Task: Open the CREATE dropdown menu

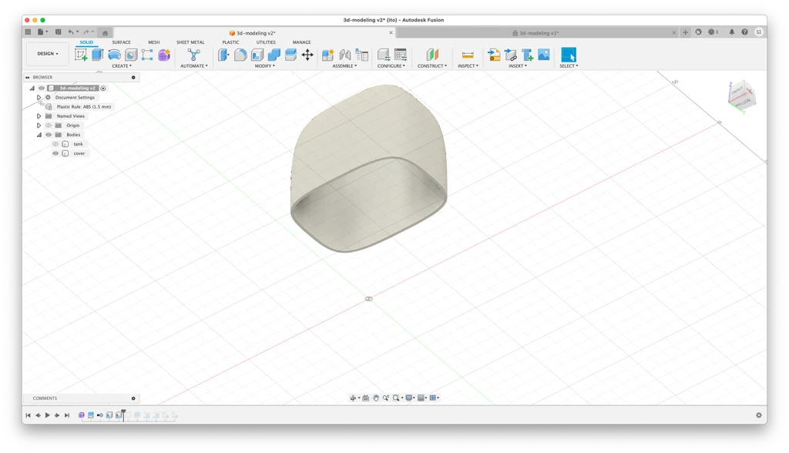Action: 122,66
